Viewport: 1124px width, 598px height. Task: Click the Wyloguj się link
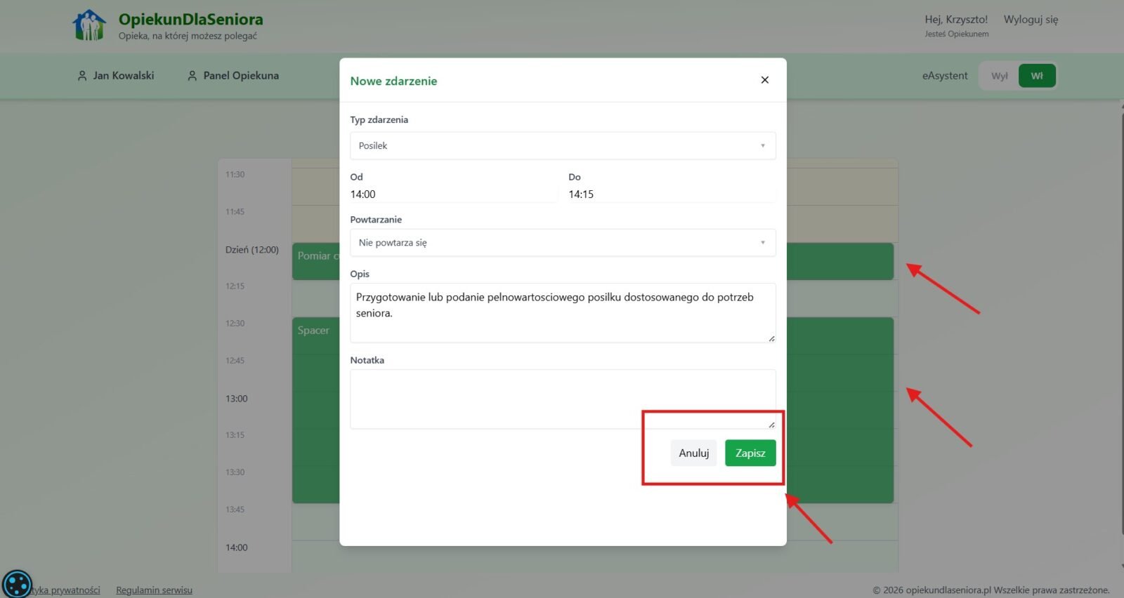click(1030, 20)
